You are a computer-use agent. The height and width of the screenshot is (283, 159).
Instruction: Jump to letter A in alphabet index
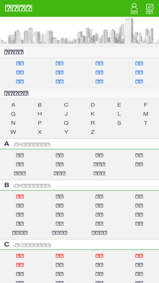(x=13, y=105)
